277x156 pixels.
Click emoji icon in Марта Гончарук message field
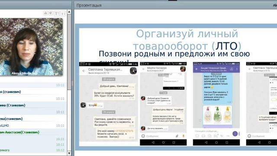click(x=143, y=136)
